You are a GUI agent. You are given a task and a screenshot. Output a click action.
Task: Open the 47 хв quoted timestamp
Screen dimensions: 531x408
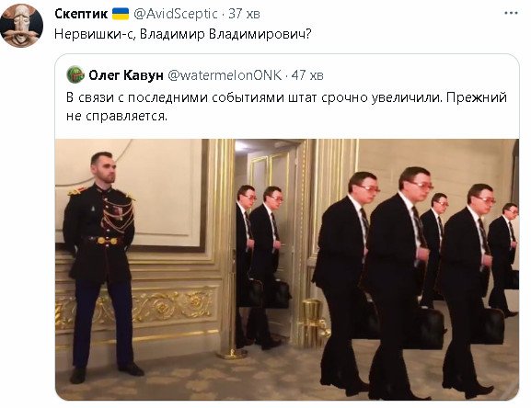[307, 75]
